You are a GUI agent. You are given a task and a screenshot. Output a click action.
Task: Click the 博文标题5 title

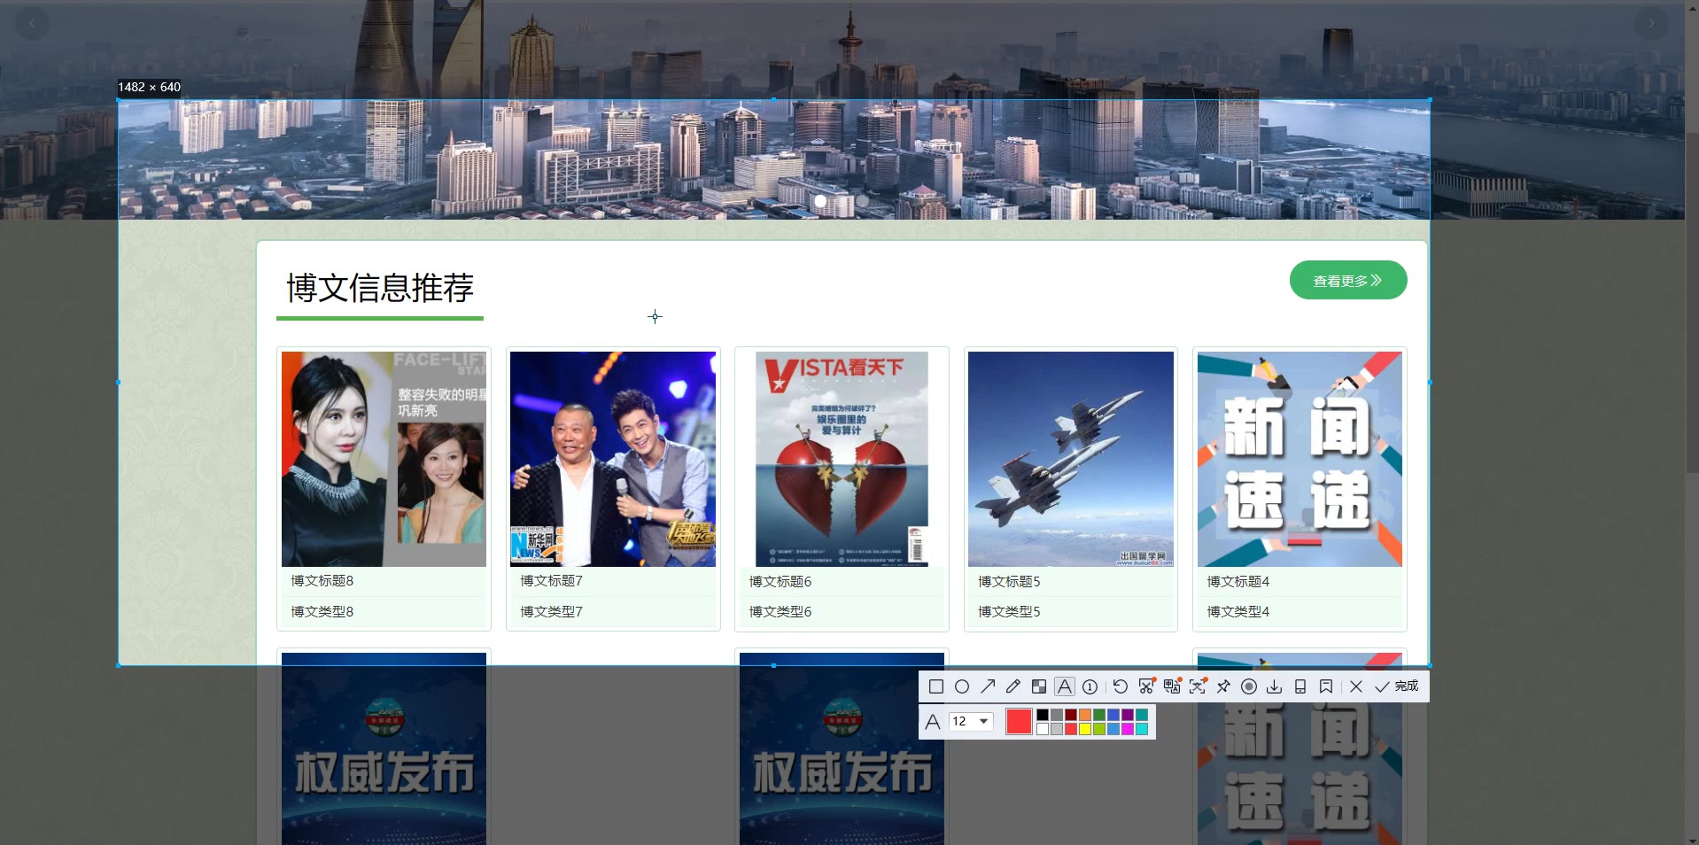[1009, 582]
